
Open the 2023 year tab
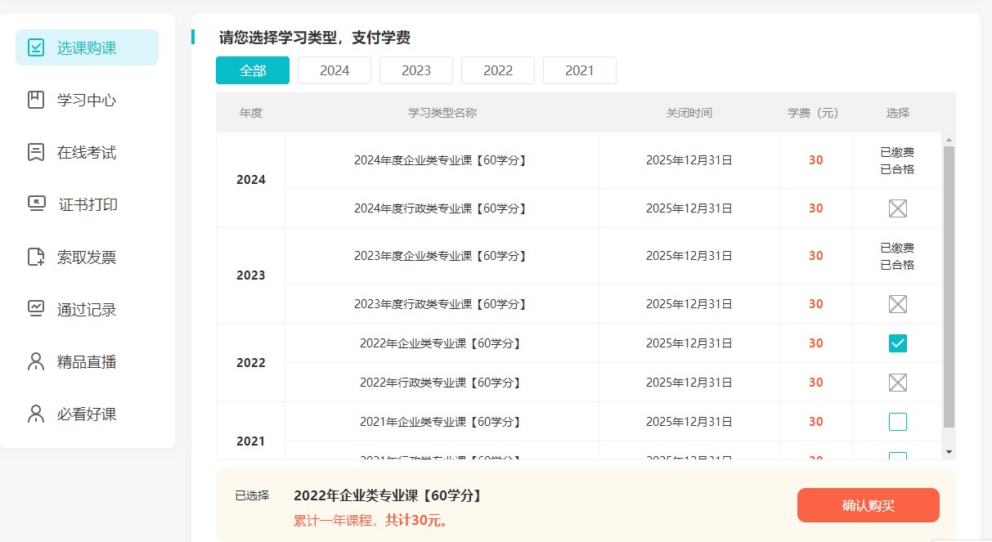[415, 70]
